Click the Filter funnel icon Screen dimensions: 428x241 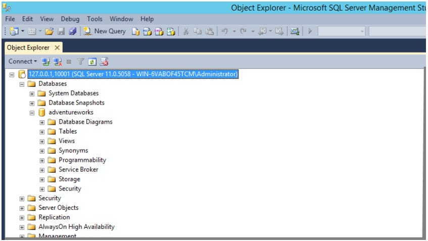click(80, 62)
